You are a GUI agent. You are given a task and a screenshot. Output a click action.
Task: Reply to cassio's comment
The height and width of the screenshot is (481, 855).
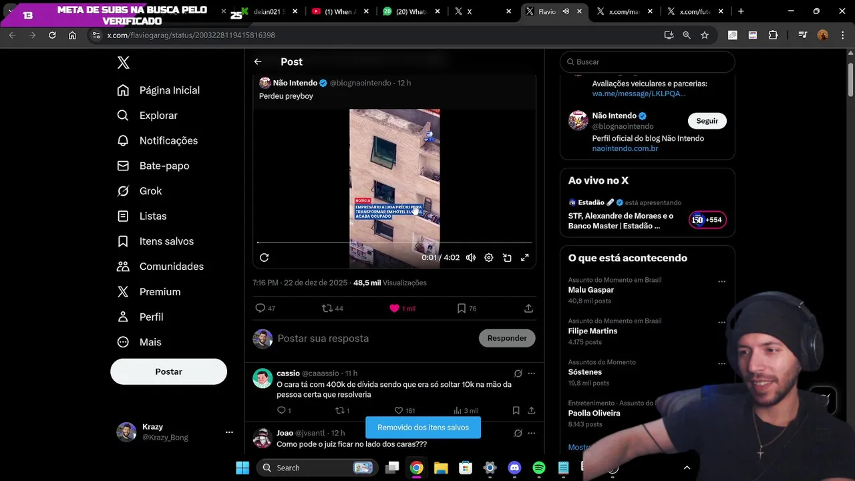[284, 410]
